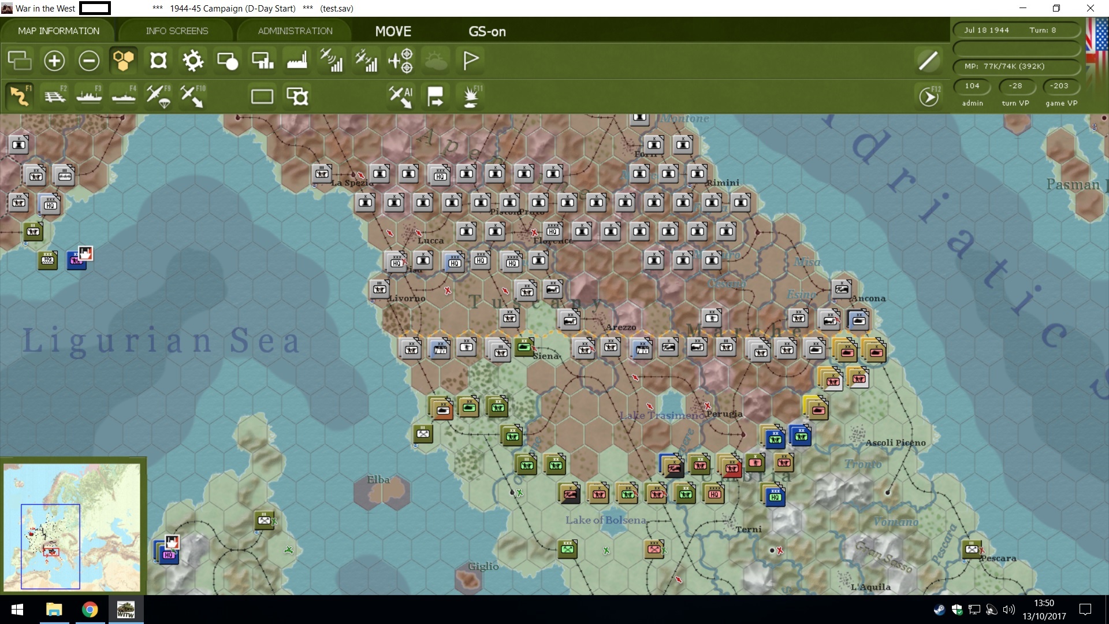Click the single plane radar signal icon
Viewport: 1109px width, 624px height.
click(332, 61)
